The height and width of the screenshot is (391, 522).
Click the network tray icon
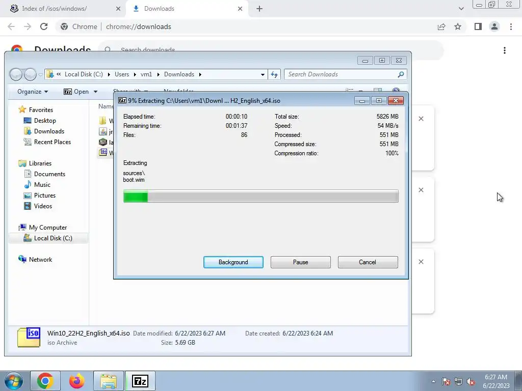458,381
